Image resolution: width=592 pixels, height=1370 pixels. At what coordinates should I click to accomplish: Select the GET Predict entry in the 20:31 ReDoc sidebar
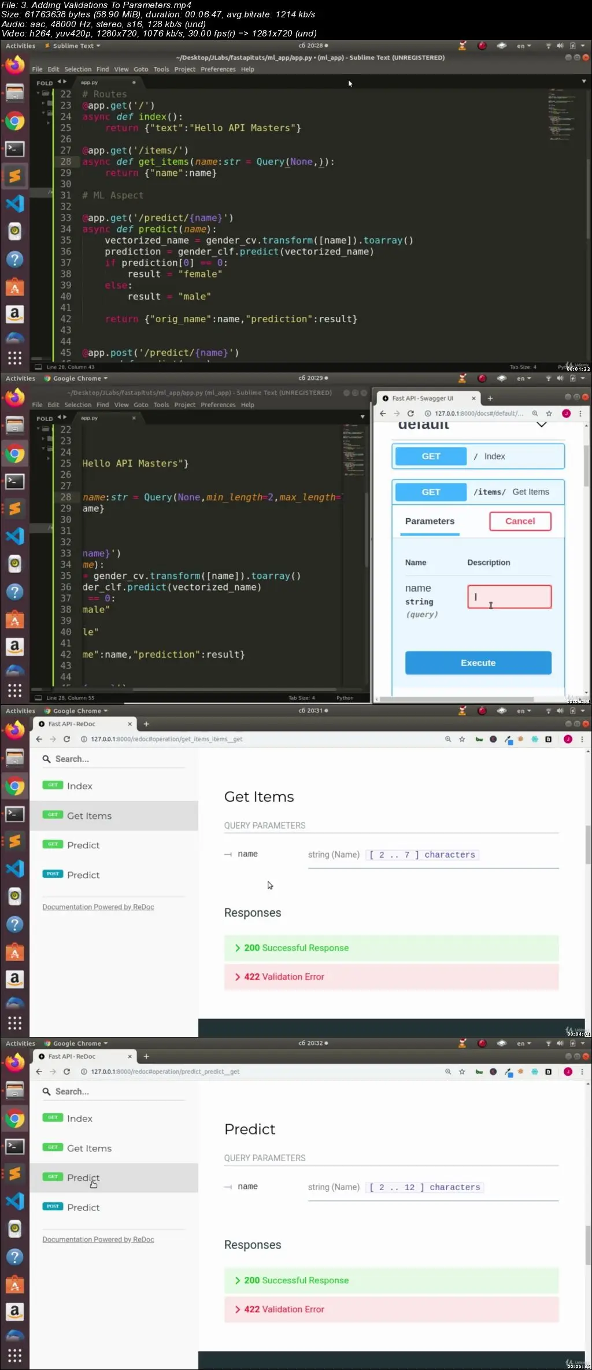click(x=114, y=845)
